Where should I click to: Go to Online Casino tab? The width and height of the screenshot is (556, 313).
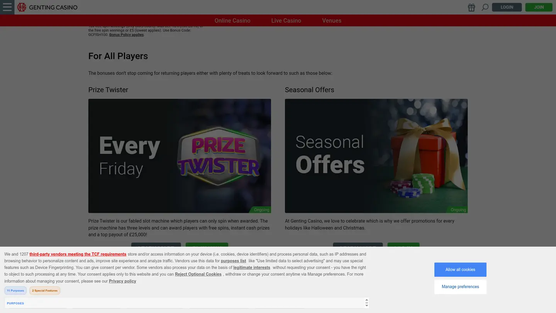click(232, 20)
